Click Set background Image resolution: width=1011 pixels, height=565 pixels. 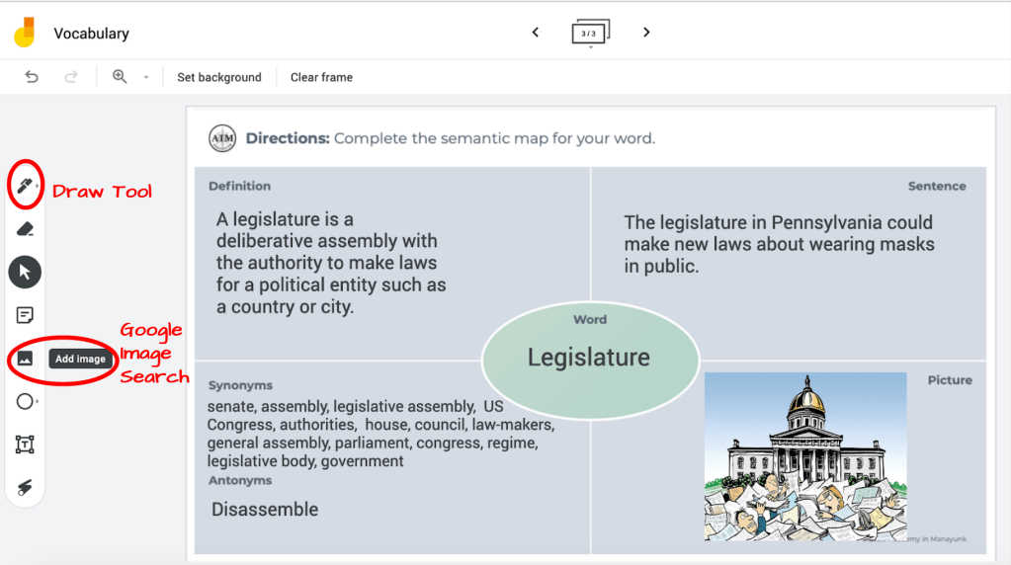click(x=219, y=77)
